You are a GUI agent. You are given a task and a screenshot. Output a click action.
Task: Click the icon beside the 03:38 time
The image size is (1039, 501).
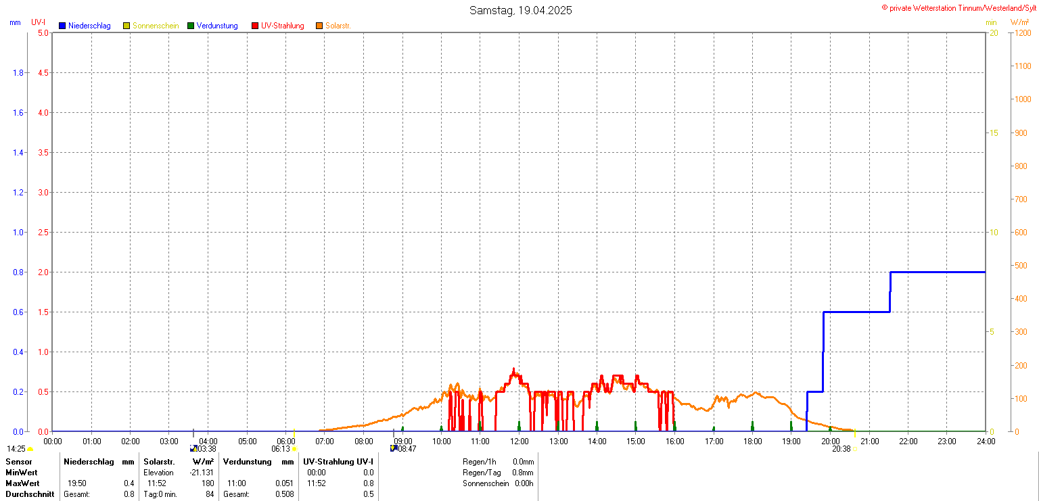click(x=193, y=448)
